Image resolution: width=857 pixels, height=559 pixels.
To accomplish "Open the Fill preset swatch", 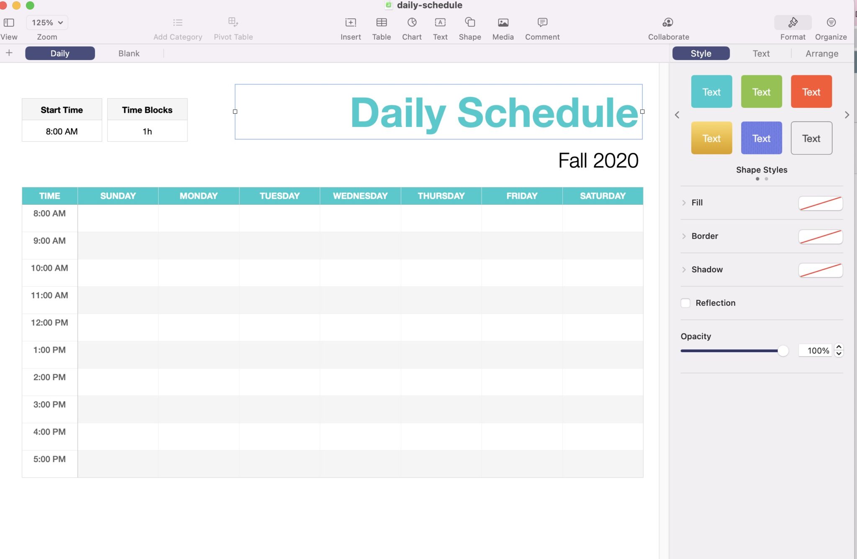I will 821,203.
